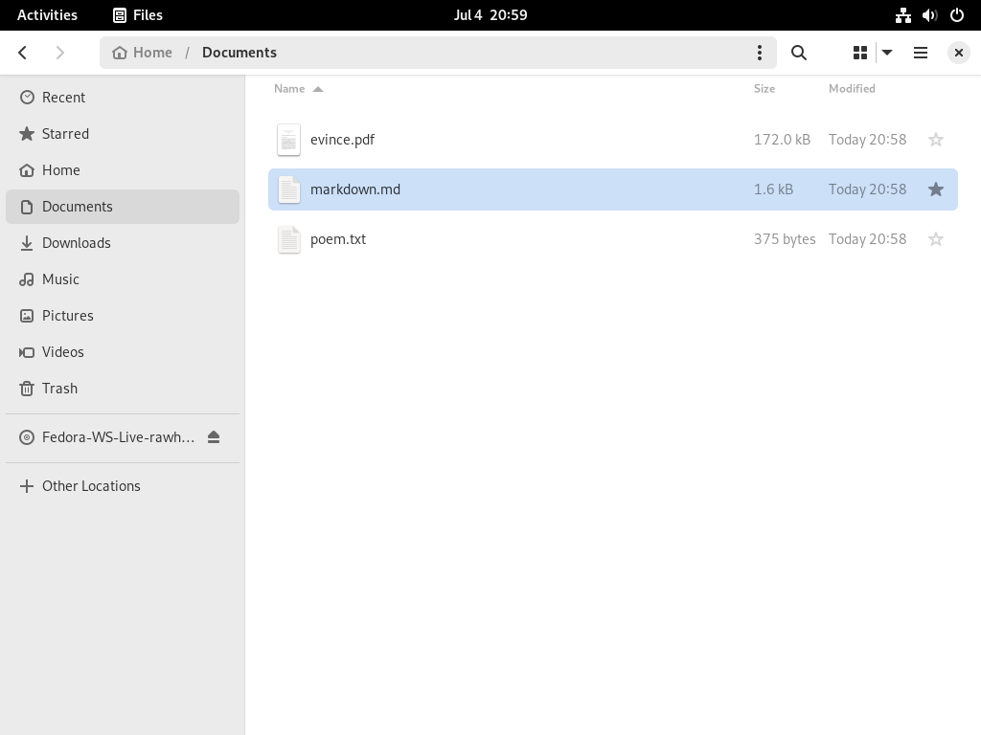Viewport: 981px width, 735px height.
Task: Expand view options dropdown arrow
Action: click(887, 53)
